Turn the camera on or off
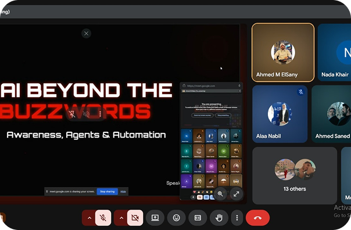This screenshot has width=351, height=230. click(135, 218)
